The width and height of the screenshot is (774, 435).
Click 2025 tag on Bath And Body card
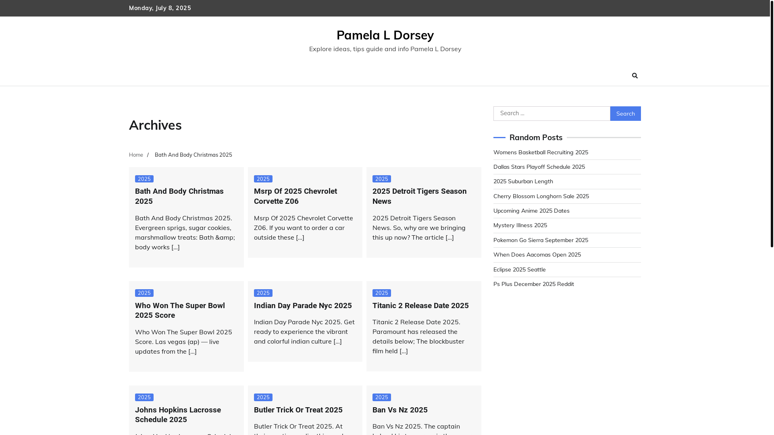point(144,179)
